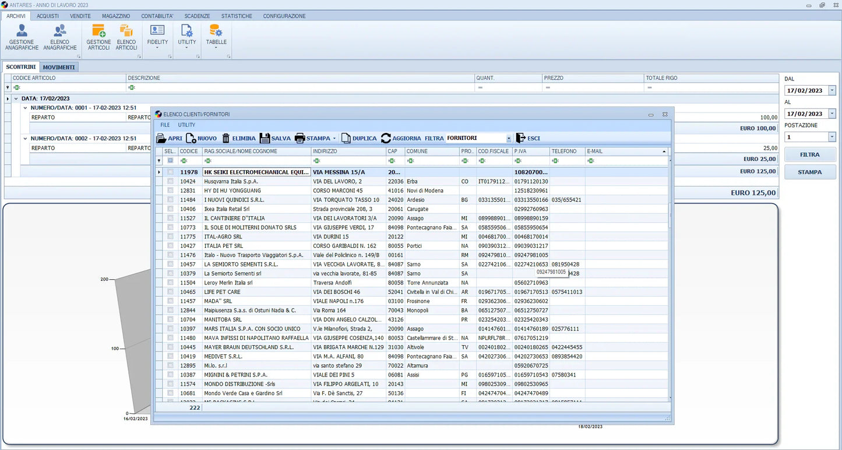Image resolution: width=842 pixels, height=450 pixels.
Task: Open the FILTRA Fornitori dropdown
Action: pyautogui.click(x=509, y=138)
